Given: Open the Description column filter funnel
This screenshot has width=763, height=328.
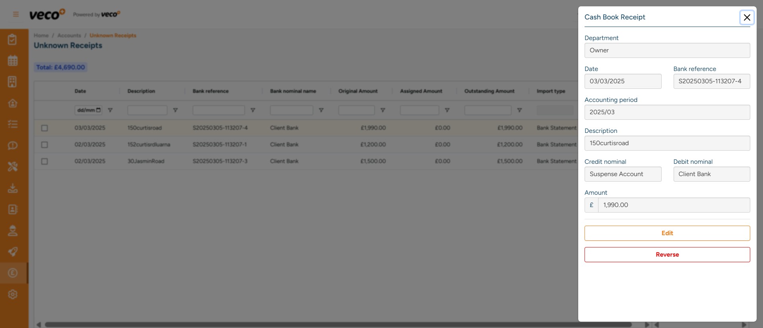Looking at the screenshot, I should pos(175,110).
